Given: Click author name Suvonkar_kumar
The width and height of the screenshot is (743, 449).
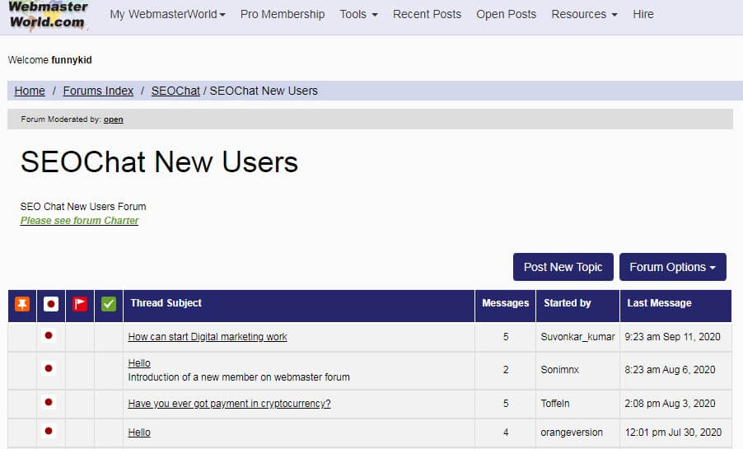Looking at the screenshot, I should coord(577,337).
